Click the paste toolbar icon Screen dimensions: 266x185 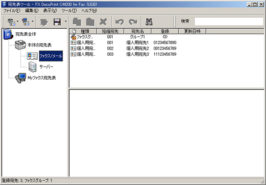click(x=90, y=21)
